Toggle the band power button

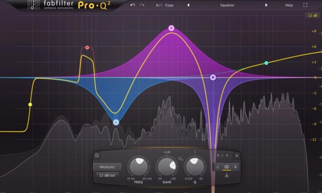pos(97,155)
